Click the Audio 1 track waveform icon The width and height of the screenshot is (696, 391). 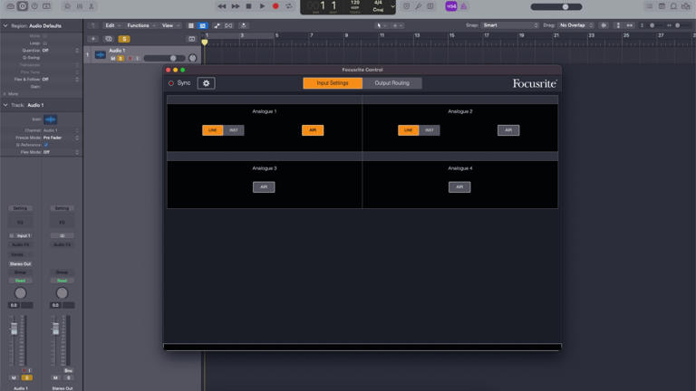coord(101,55)
